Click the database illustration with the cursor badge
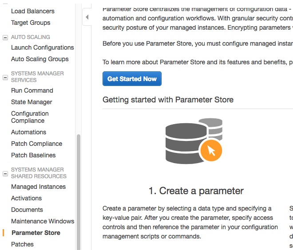The image size is (293, 250). tap(194, 141)
